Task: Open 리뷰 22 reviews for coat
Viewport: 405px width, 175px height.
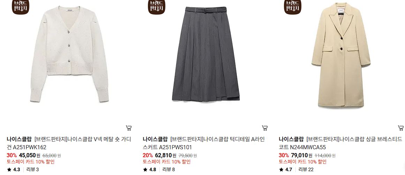Action: (x=306, y=169)
